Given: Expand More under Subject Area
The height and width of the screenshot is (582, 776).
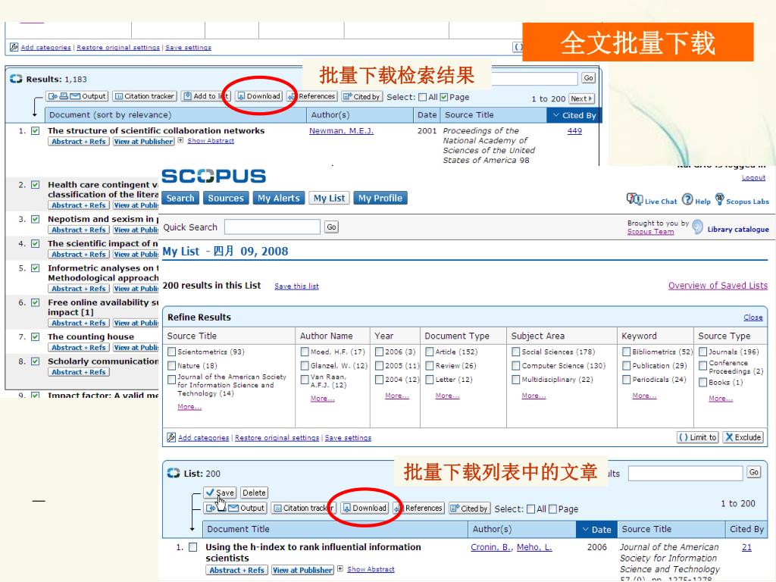Looking at the screenshot, I should point(534,395).
